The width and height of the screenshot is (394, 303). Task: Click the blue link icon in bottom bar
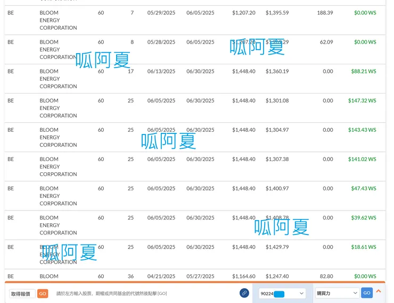(244, 293)
